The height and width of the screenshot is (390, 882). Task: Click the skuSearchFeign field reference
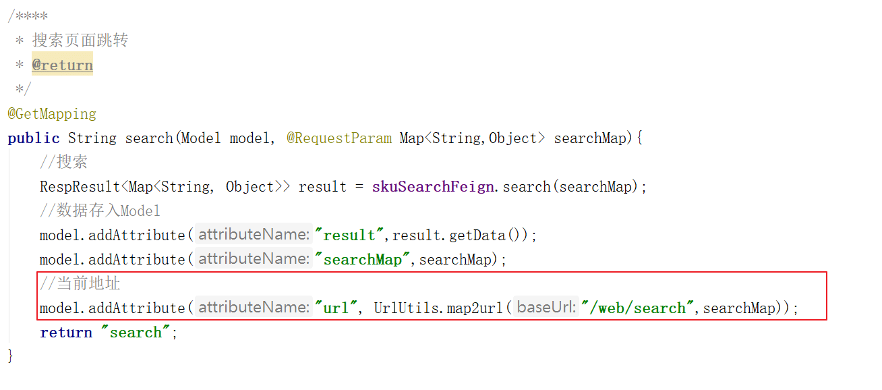coord(432,187)
